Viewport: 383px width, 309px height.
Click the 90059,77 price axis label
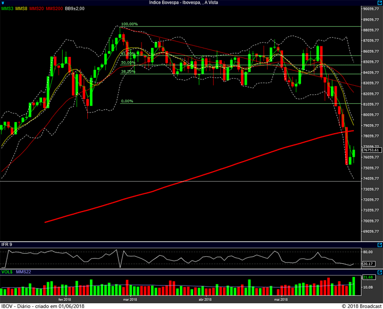(x=371, y=9)
